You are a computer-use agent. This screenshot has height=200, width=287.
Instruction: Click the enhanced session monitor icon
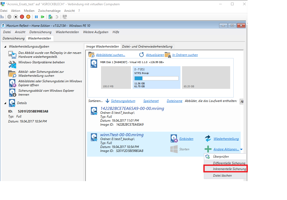click(65, 17)
